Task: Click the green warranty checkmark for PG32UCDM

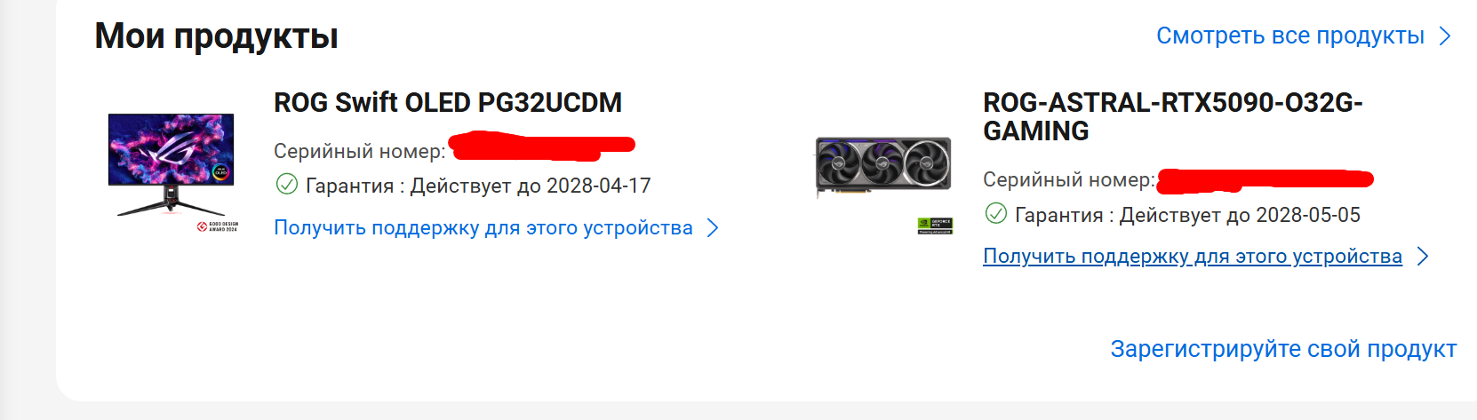Action: [286, 185]
